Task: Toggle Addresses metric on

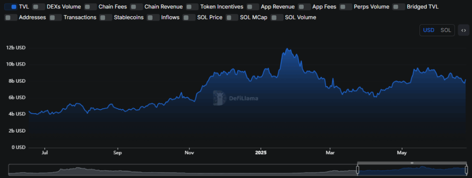Action: pyautogui.click(x=11, y=17)
